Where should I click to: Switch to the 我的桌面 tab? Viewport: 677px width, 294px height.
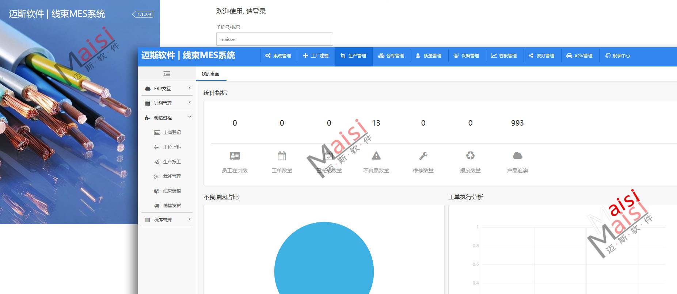[x=210, y=74]
